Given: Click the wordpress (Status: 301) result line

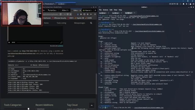Looking at the screenshot, I should click(25, 90).
